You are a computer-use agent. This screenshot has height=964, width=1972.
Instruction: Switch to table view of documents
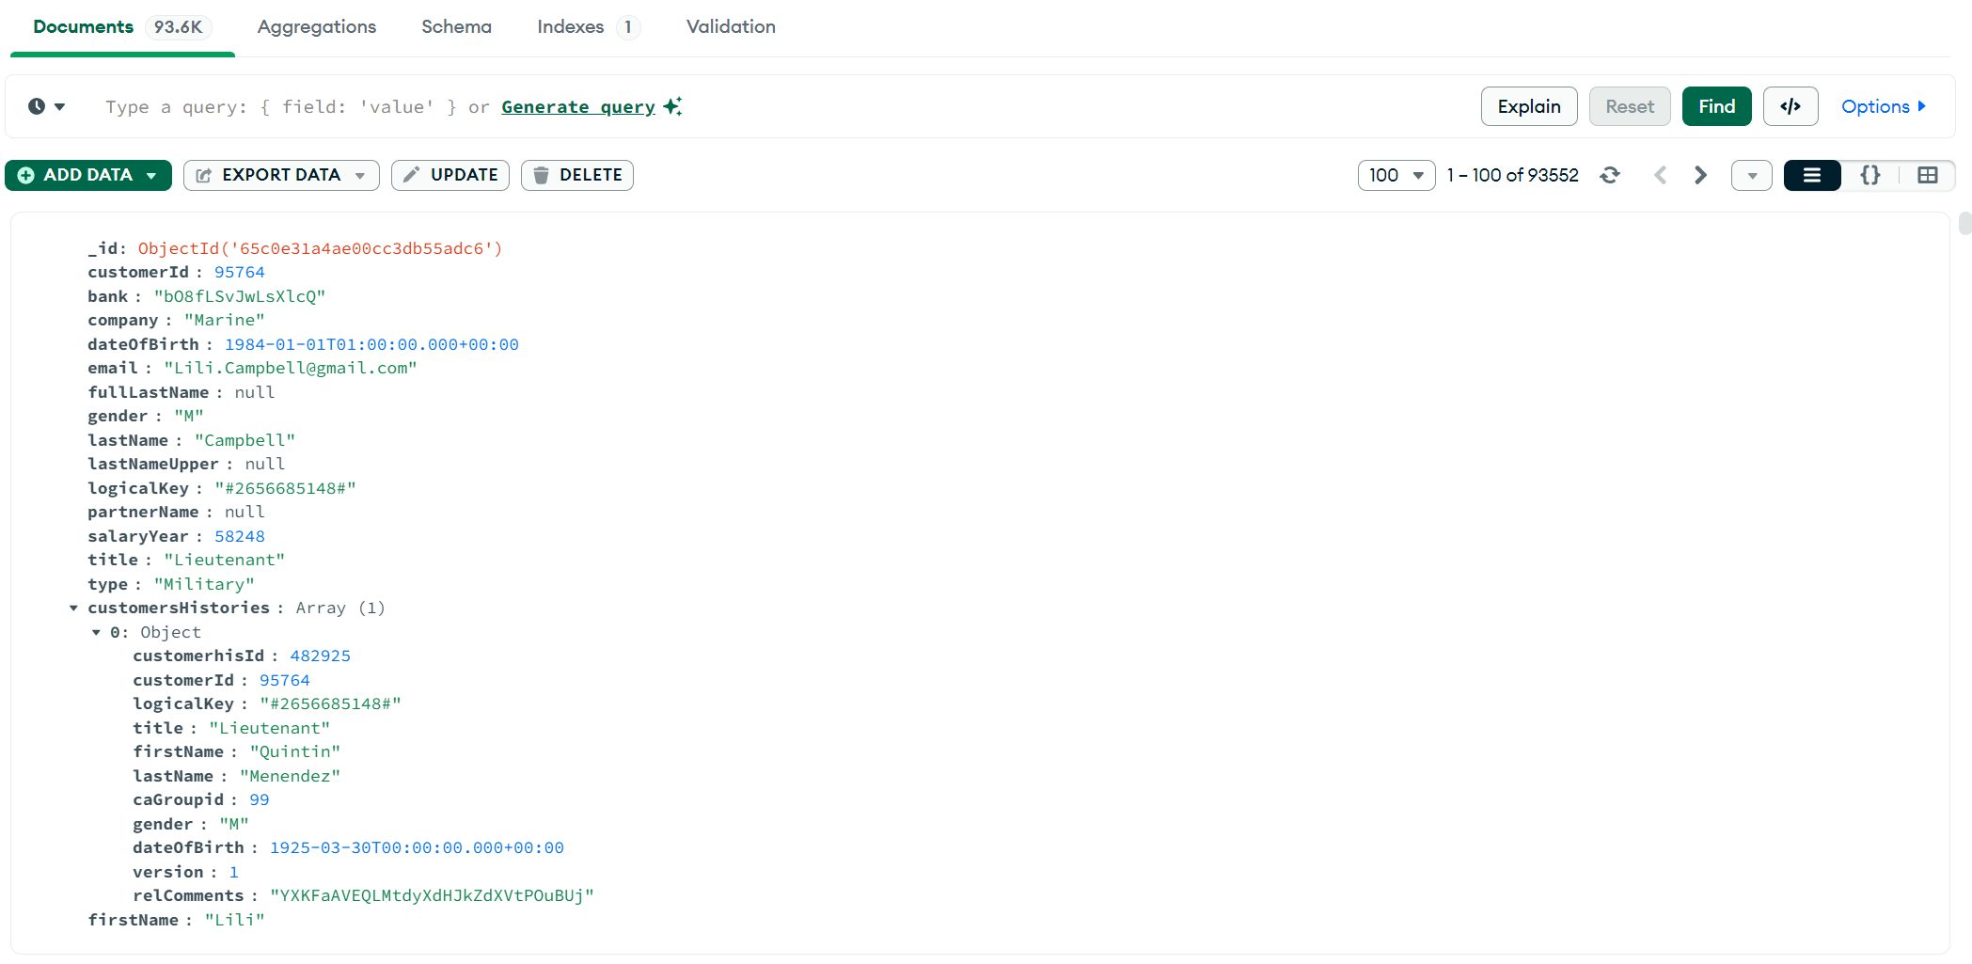click(x=1929, y=175)
